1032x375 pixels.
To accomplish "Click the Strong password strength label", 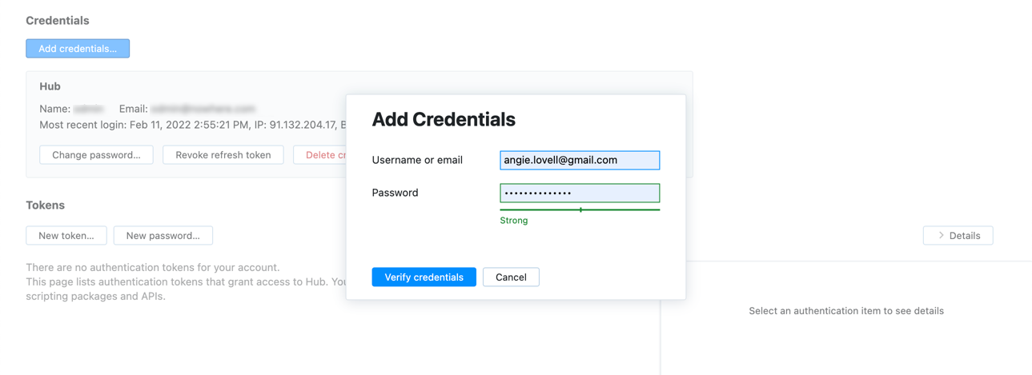I will click(x=514, y=221).
